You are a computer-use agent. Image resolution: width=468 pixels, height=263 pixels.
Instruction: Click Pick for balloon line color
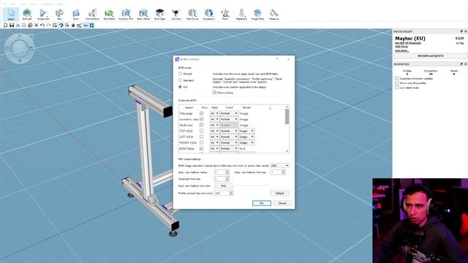(223, 186)
